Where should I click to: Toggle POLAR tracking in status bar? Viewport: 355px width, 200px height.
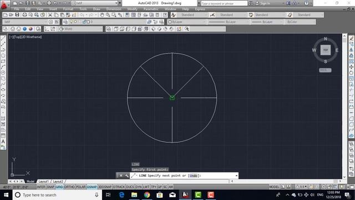tap(80, 187)
